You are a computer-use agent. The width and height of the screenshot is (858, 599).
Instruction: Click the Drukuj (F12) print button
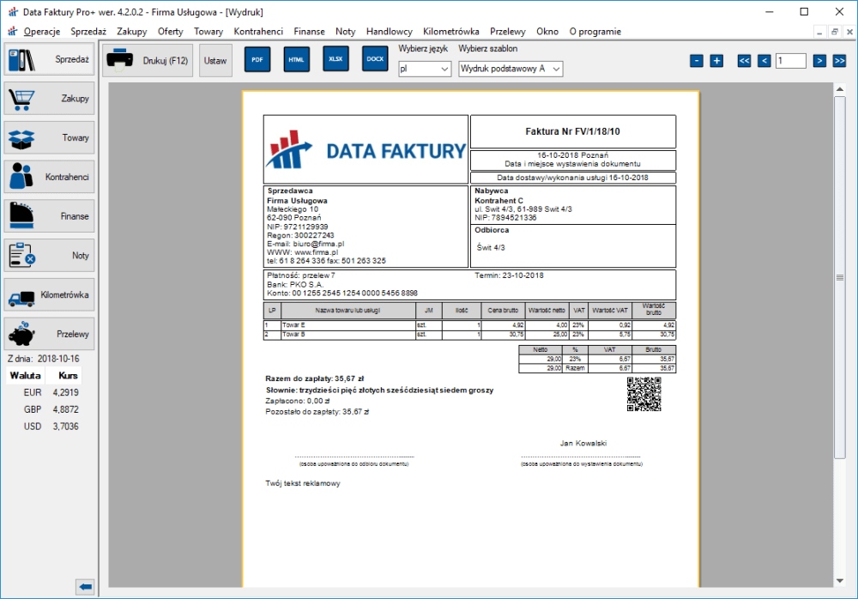[148, 61]
